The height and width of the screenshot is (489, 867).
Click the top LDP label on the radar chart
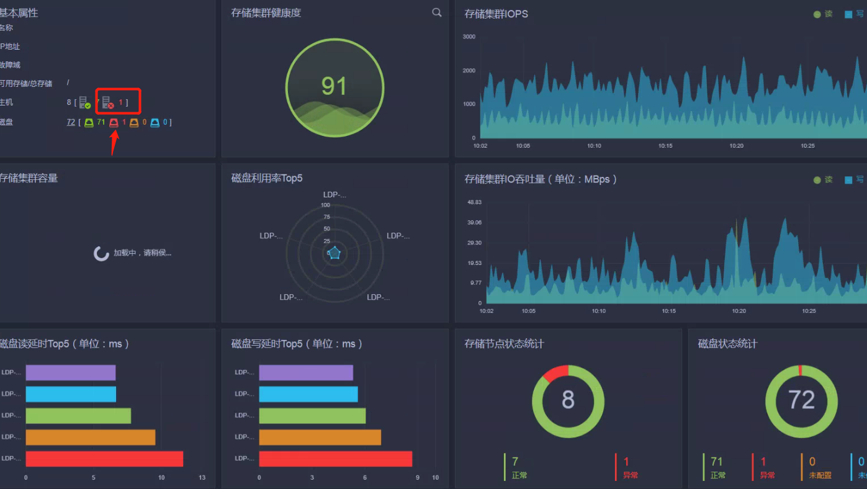[x=335, y=195]
